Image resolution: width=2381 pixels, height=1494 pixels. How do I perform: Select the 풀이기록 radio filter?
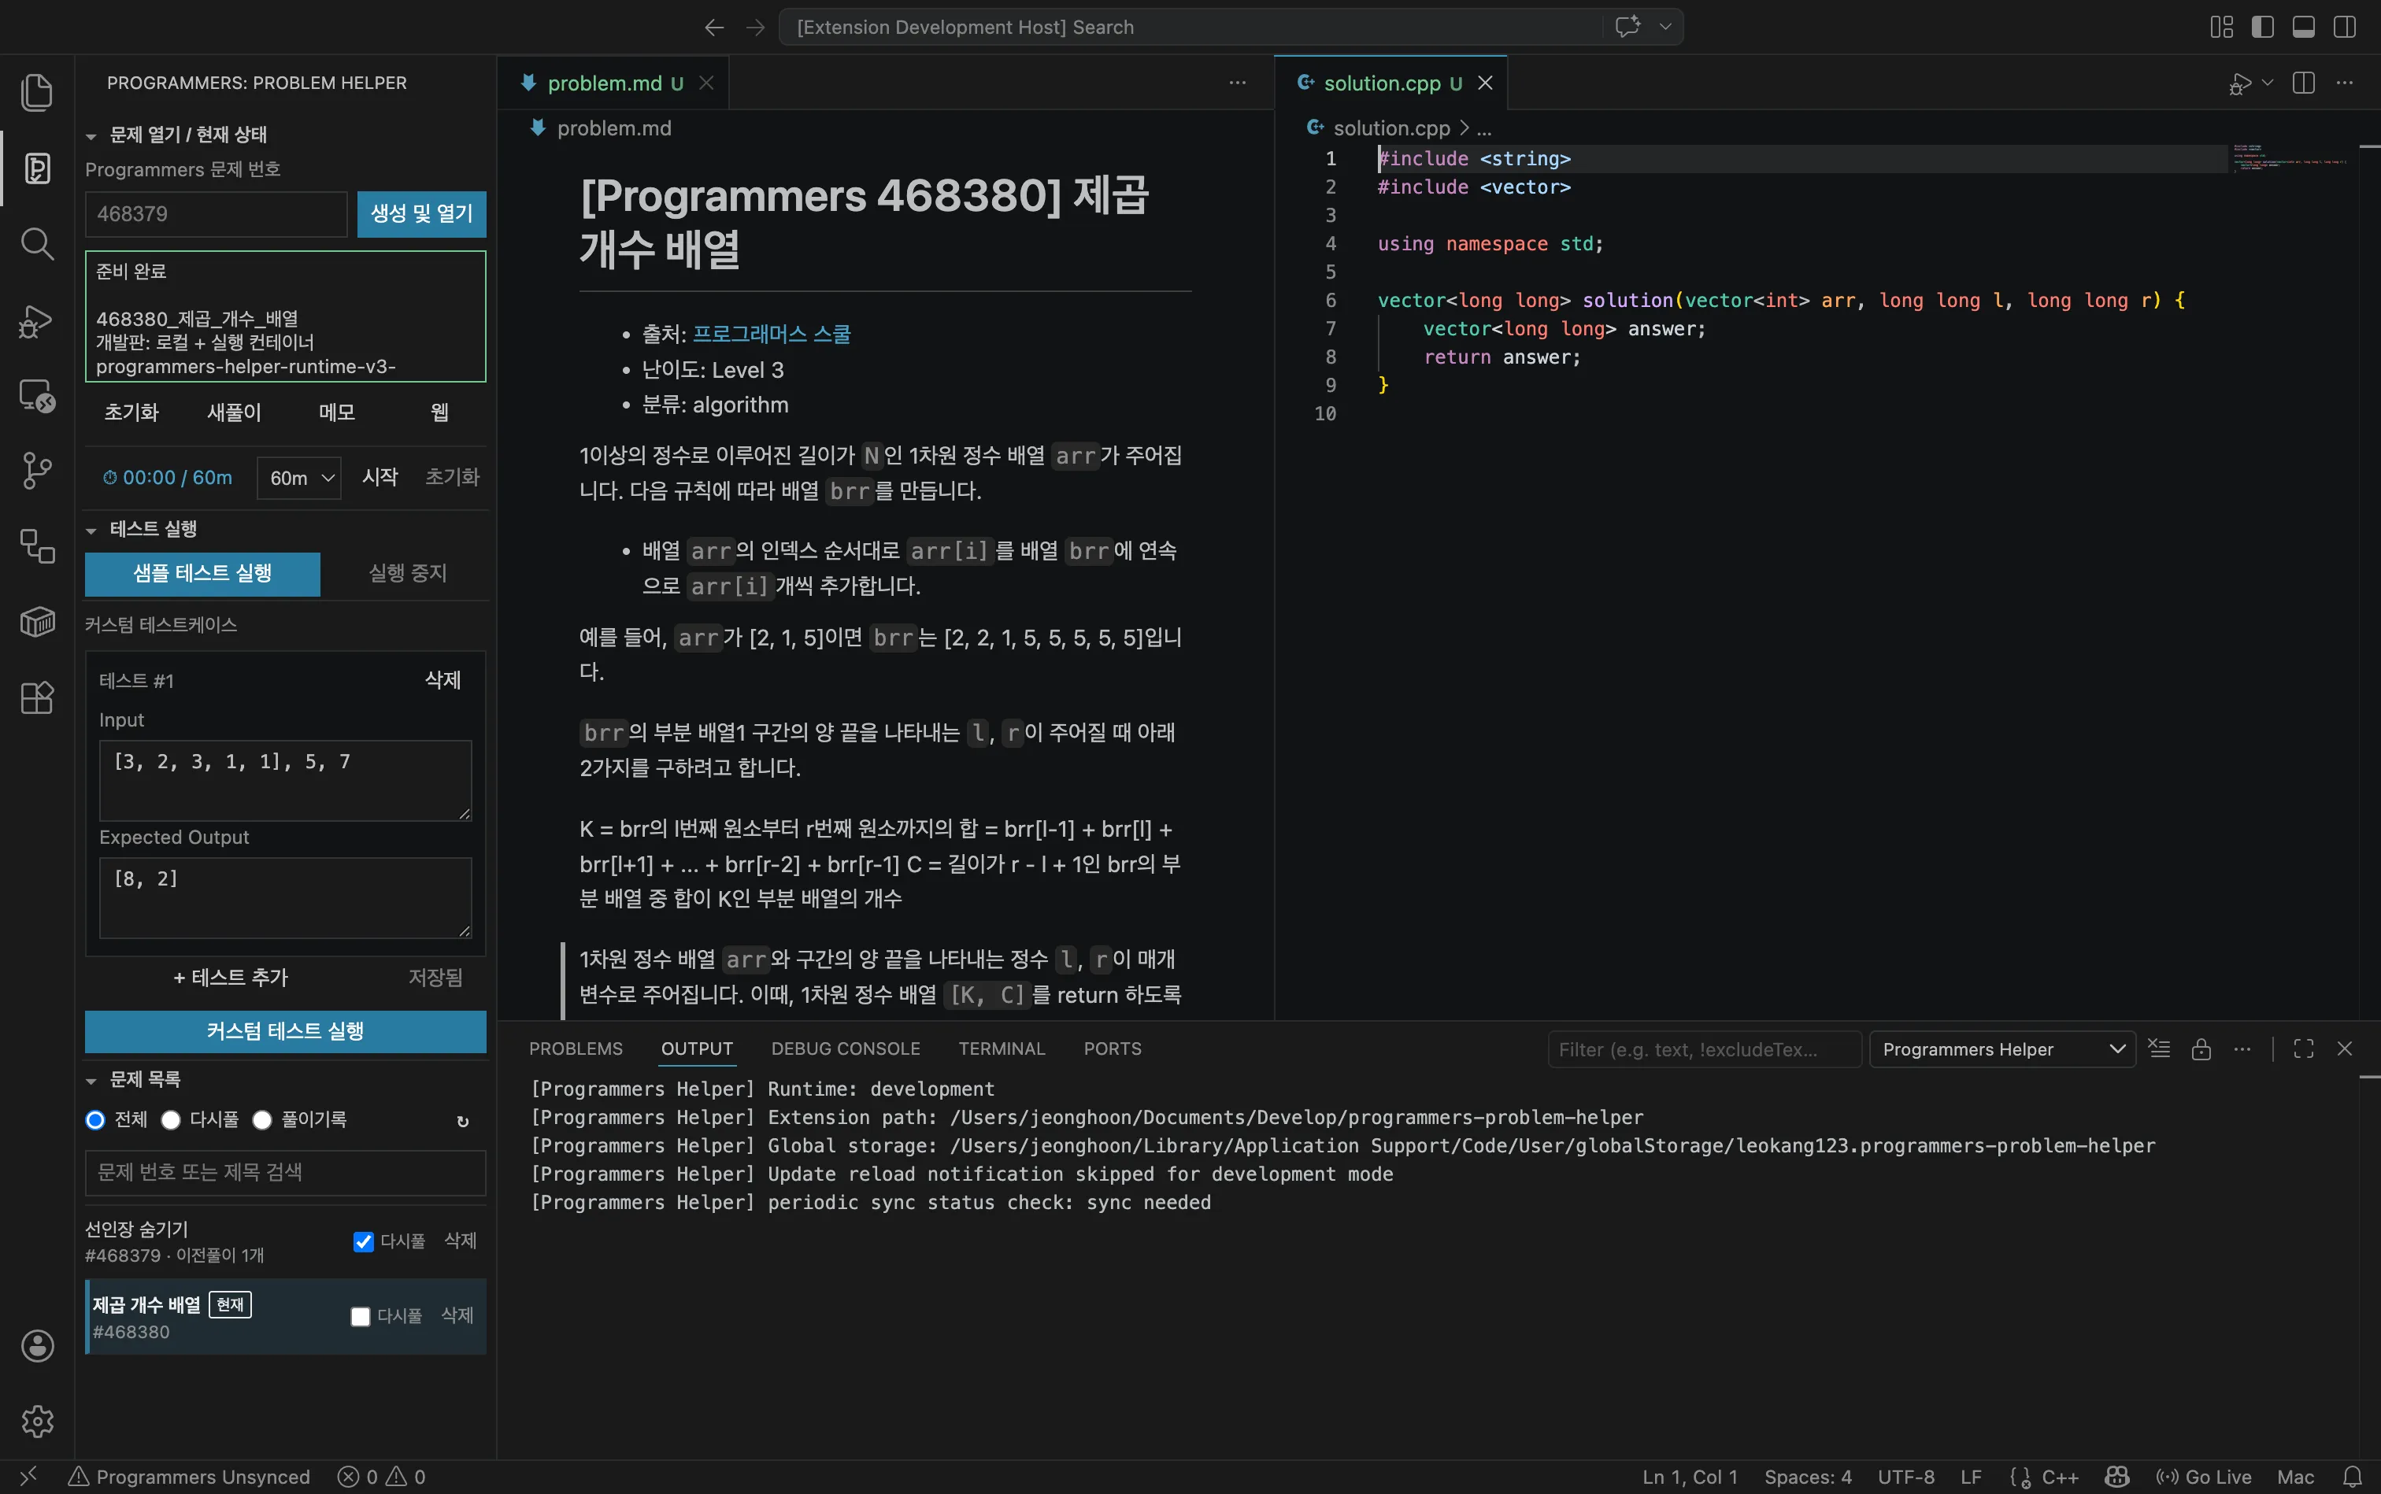pyautogui.click(x=262, y=1119)
